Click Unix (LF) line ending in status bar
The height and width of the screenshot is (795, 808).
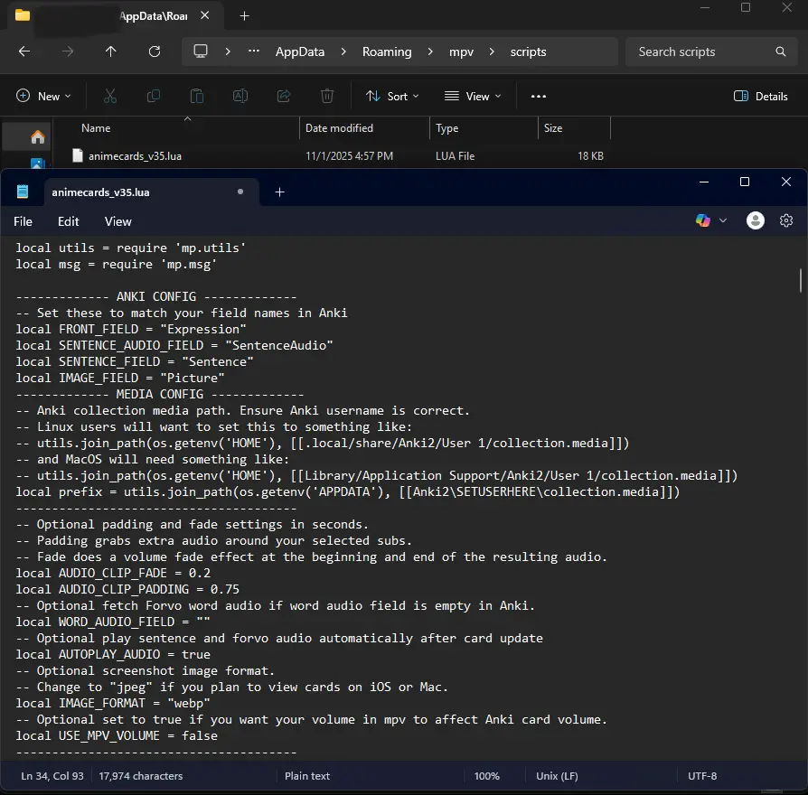click(557, 776)
